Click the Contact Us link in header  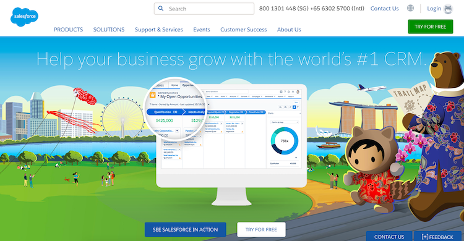(384, 9)
